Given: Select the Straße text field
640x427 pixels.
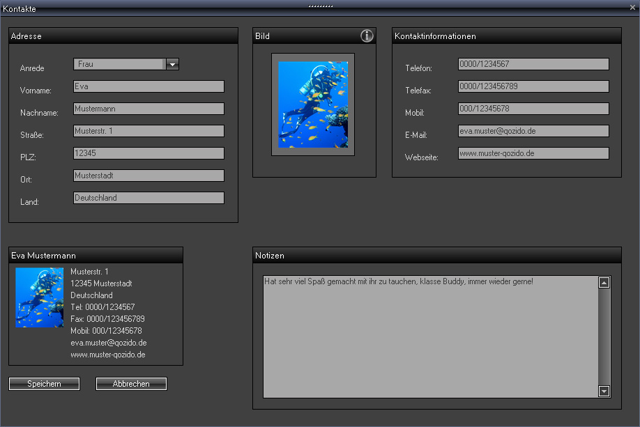Looking at the screenshot, I should (148, 131).
